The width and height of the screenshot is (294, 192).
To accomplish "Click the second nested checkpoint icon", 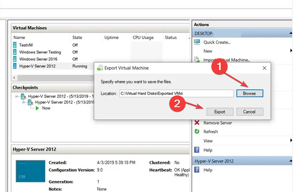I will pyautogui.click(x=30, y=102).
